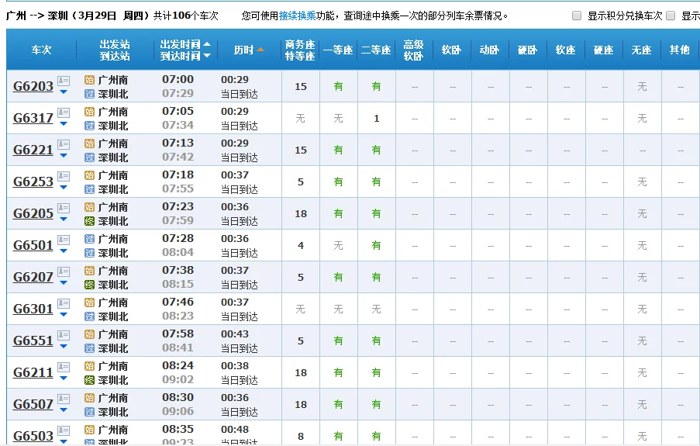
Task: Select the 商务座 count 8 for G6503
Action: [301, 436]
